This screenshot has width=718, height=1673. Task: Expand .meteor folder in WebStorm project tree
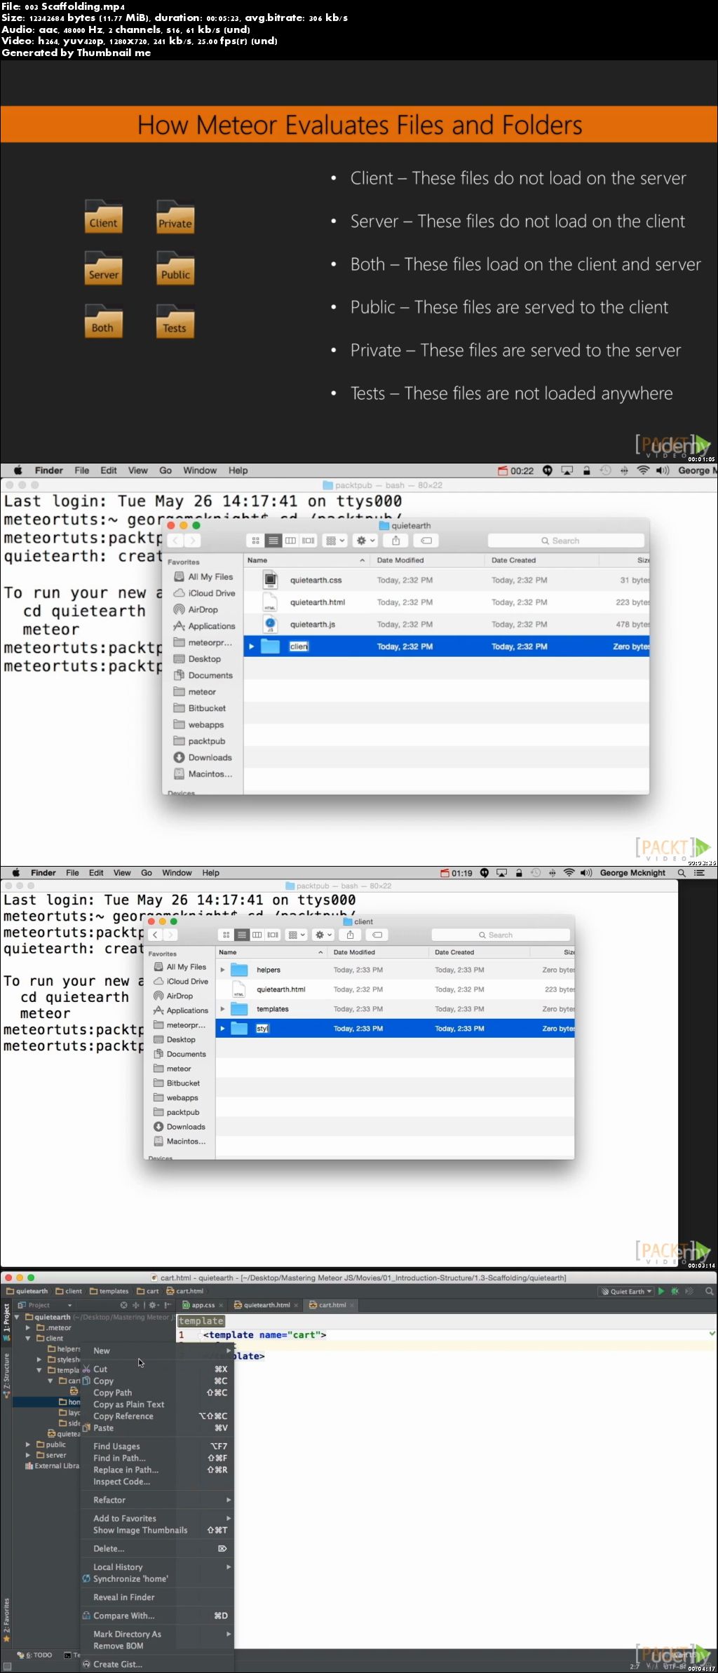[x=28, y=1327]
